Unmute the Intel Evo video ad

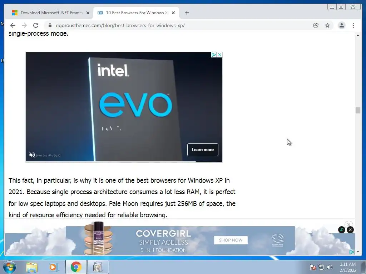[32, 155]
